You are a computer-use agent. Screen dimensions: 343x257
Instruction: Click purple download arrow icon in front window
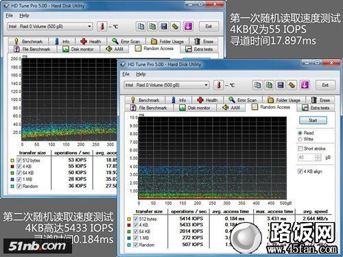pos(305,85)
